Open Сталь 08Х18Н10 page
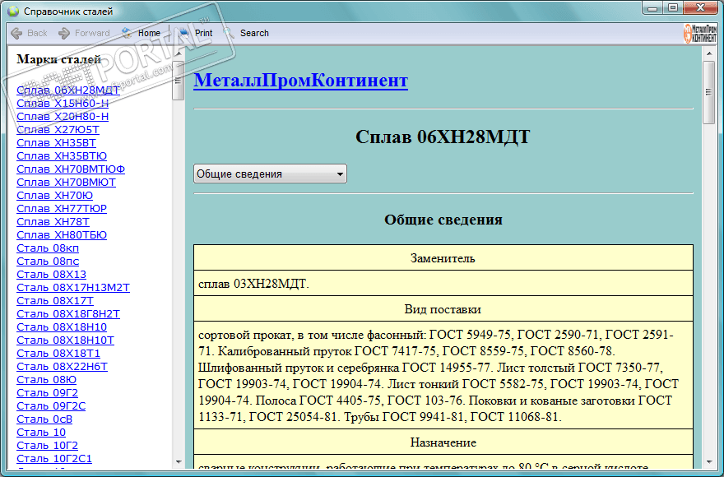 [62, 327]
